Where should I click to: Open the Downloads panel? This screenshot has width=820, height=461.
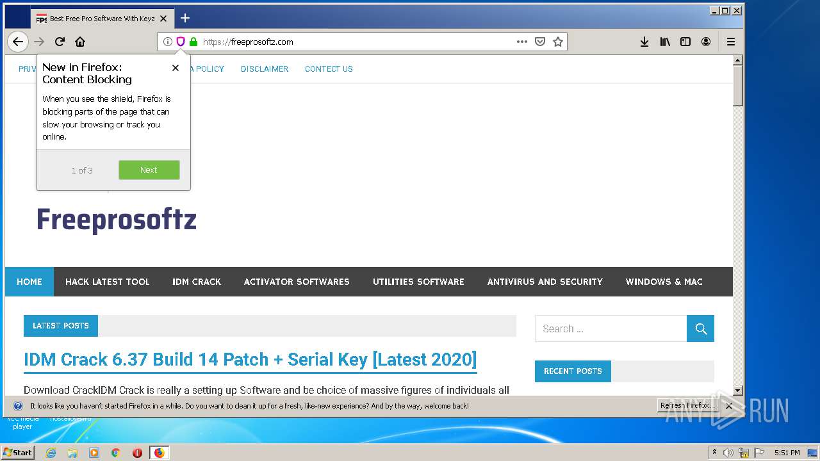644,42
